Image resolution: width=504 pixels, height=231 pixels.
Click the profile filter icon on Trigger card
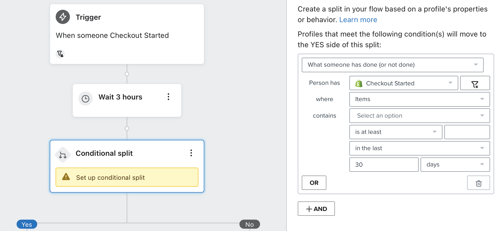[60, 54]
